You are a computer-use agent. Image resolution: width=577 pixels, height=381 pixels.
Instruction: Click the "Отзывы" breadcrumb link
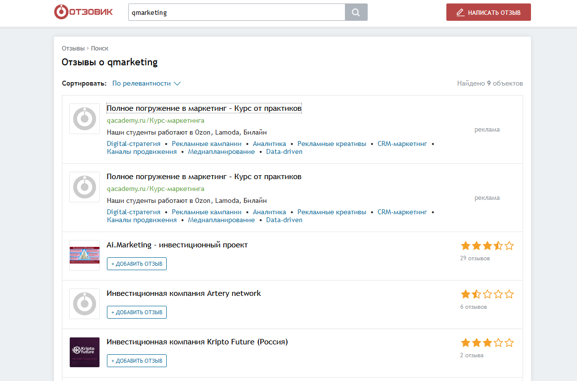73,48
